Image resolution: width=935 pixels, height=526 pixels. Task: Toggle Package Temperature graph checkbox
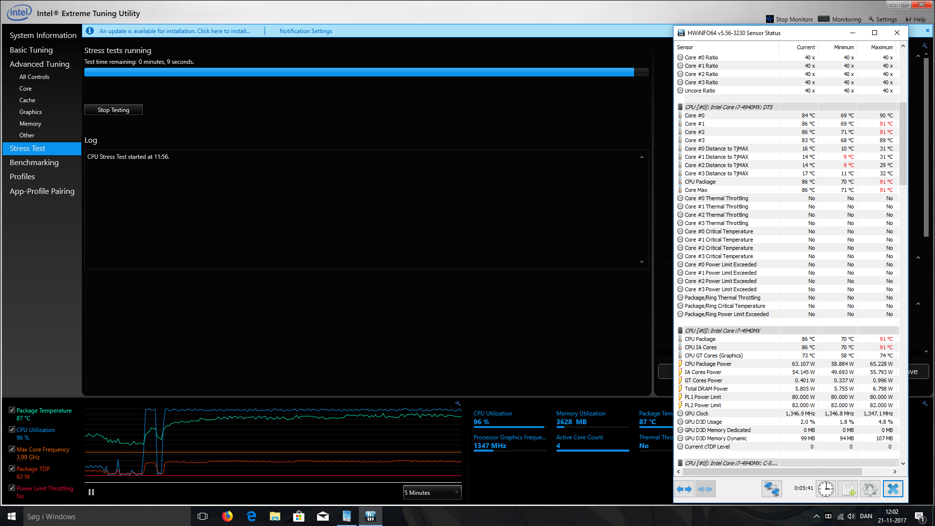tap(12, 410)
